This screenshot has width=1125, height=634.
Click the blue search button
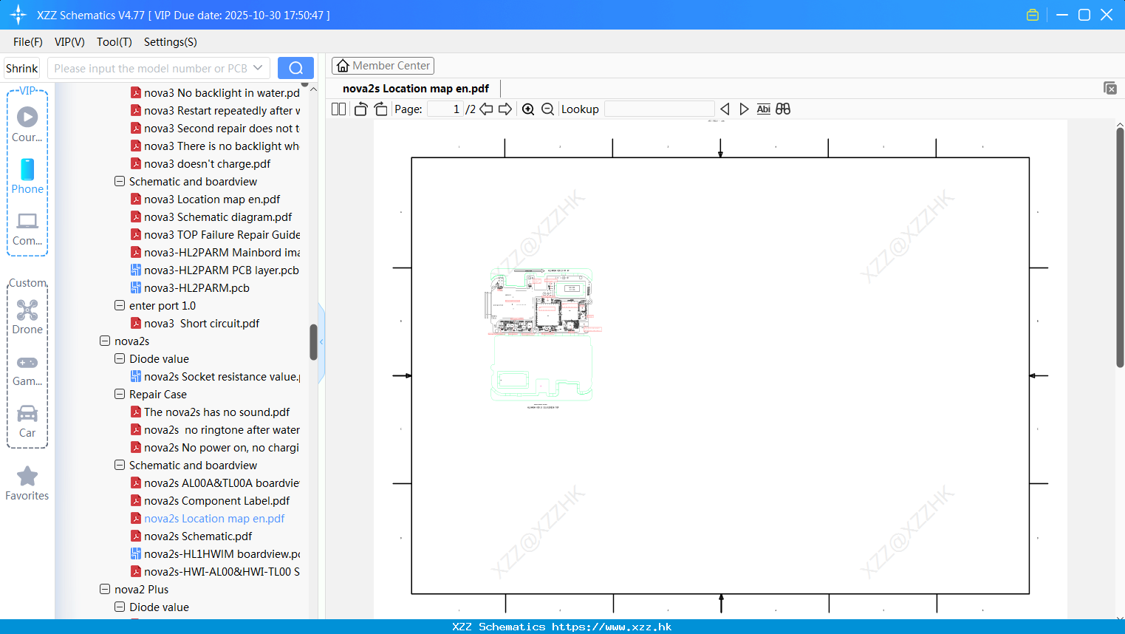(295, 68)
